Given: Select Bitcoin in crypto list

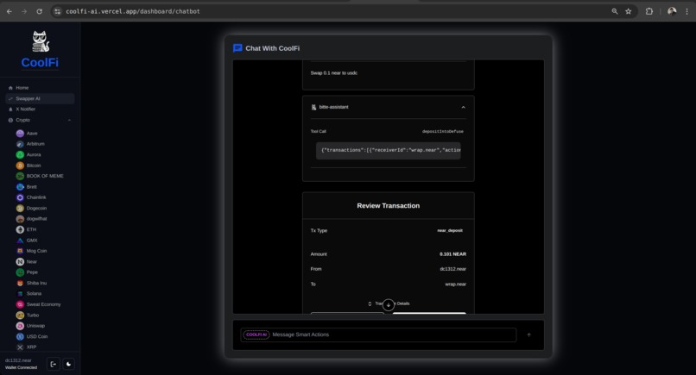Looking at the screenshot, I should (34, 166).
